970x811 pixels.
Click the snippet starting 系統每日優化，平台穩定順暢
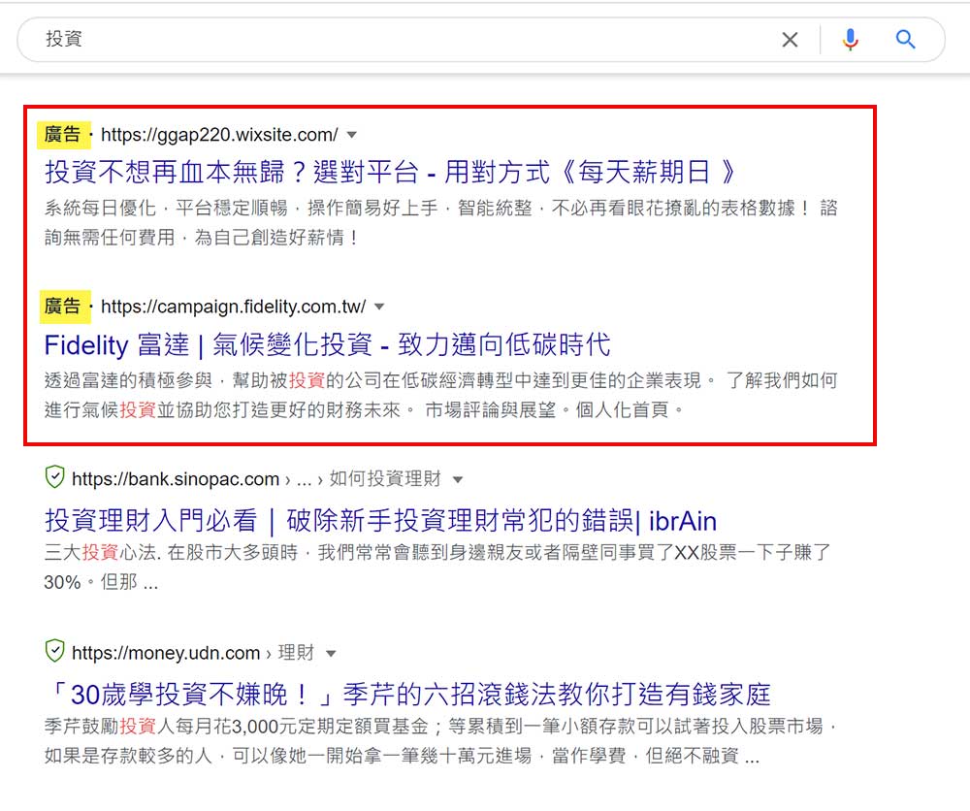tap(440, 222)
